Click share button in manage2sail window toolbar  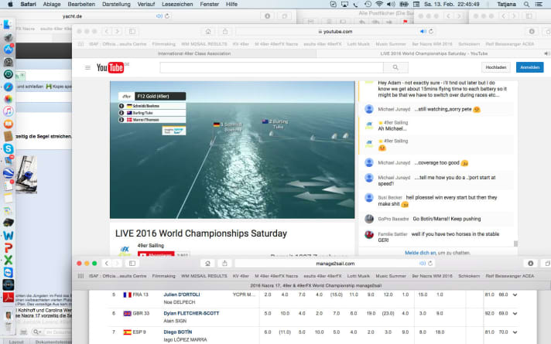[224, 264]
